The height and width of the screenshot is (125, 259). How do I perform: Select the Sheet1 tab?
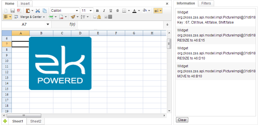18,121
